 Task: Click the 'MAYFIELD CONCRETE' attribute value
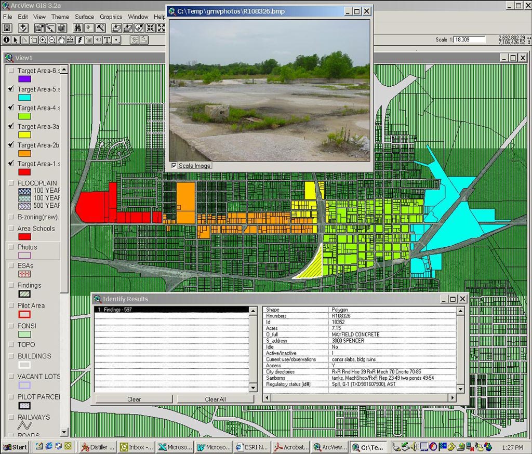pos(355,334)
